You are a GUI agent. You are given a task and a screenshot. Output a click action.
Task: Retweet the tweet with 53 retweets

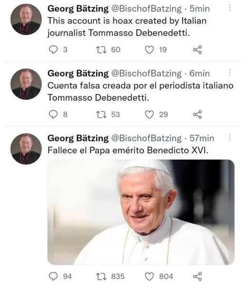pyautogui.click(x=101, y=114)
